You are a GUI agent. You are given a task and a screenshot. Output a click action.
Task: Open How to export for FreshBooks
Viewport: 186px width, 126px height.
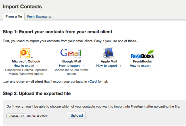[x=142, y=66]
